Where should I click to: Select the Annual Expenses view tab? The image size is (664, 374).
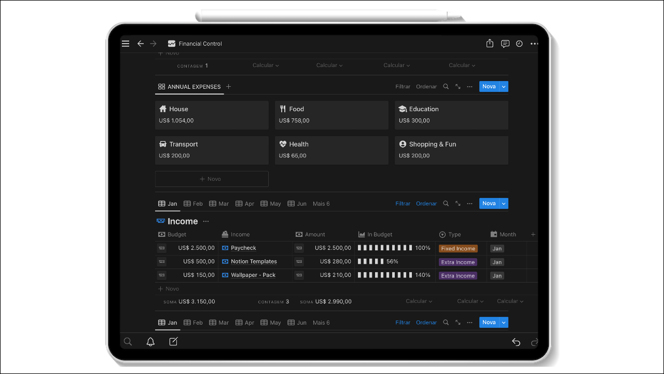point(189,87)
